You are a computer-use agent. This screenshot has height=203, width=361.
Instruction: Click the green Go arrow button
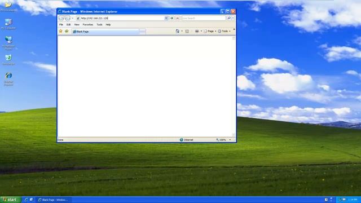171,18
